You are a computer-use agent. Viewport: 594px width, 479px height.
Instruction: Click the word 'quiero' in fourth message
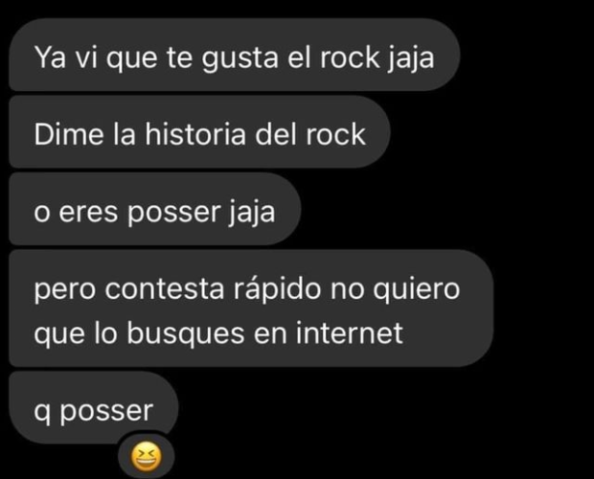tap(417, 291)
